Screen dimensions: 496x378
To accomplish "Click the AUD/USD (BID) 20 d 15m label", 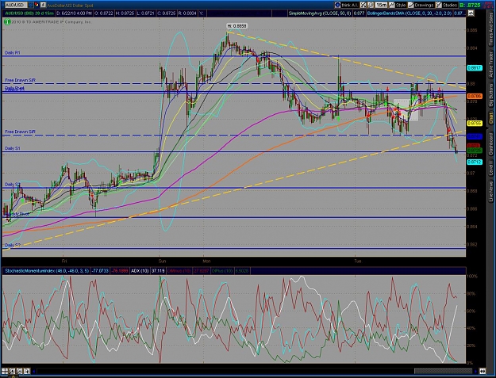I will (x=29, y=13).
